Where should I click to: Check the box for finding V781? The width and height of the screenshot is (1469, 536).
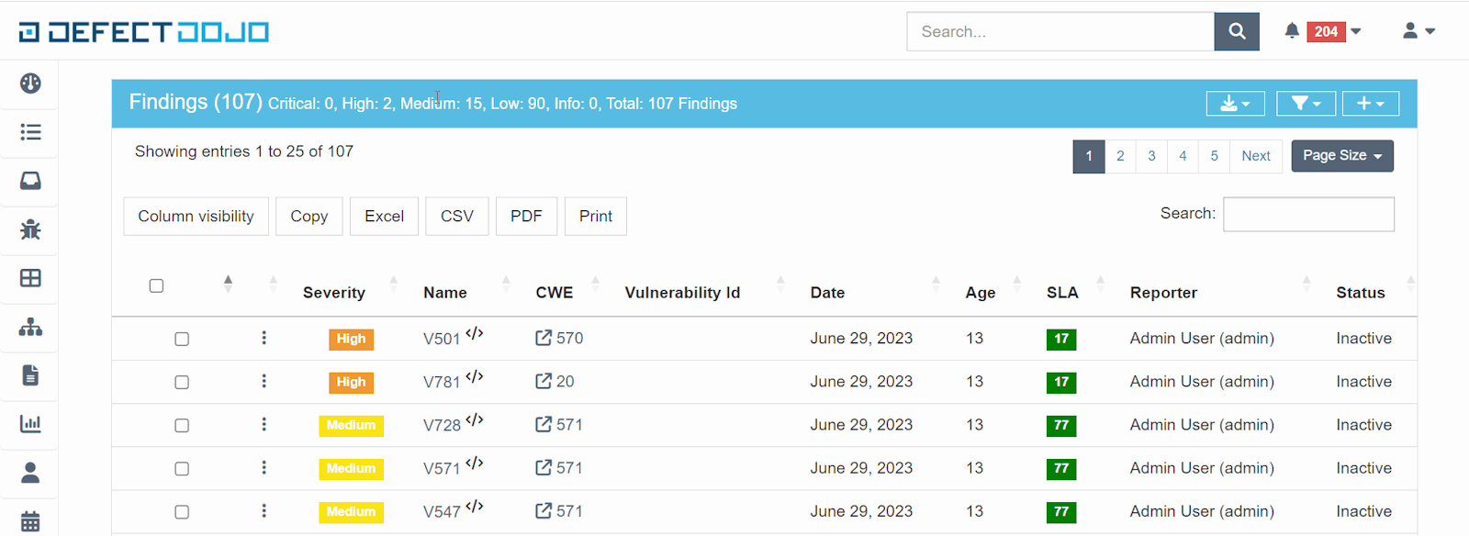click(182, 382)
